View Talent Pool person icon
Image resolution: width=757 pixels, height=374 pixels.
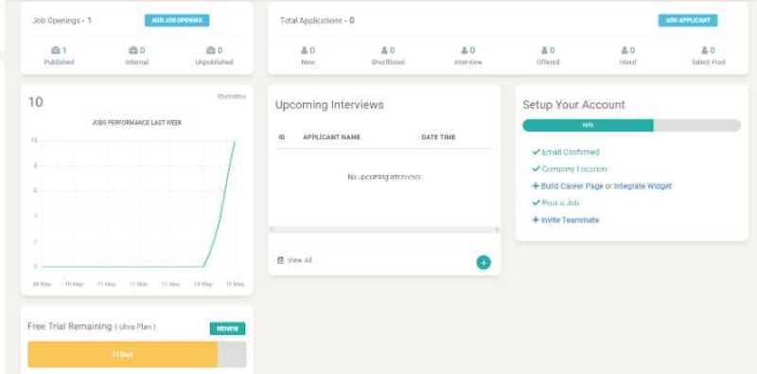705,50
